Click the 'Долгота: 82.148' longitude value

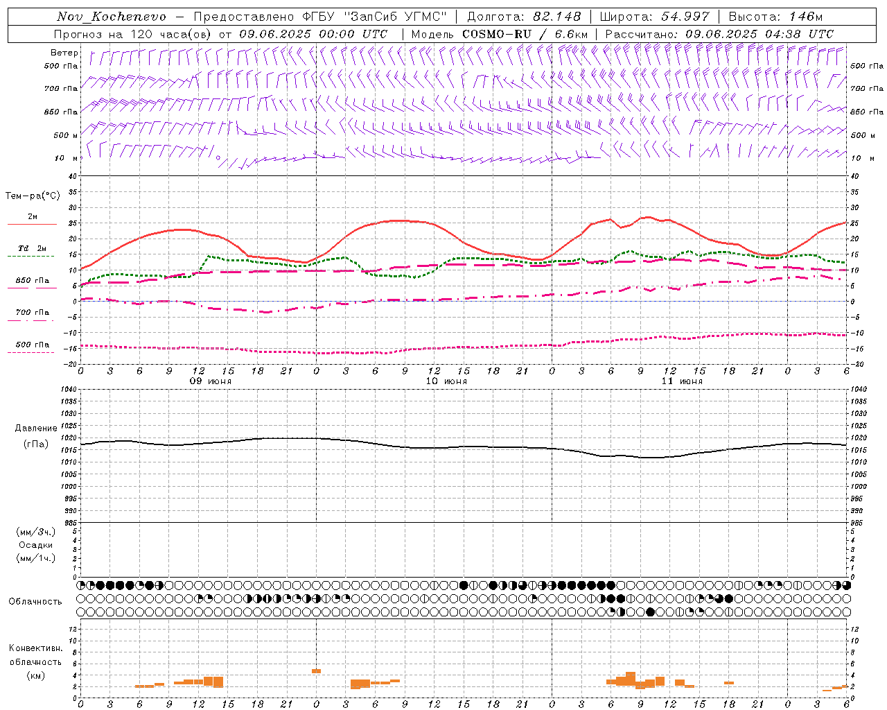click(x=524, y=17)
